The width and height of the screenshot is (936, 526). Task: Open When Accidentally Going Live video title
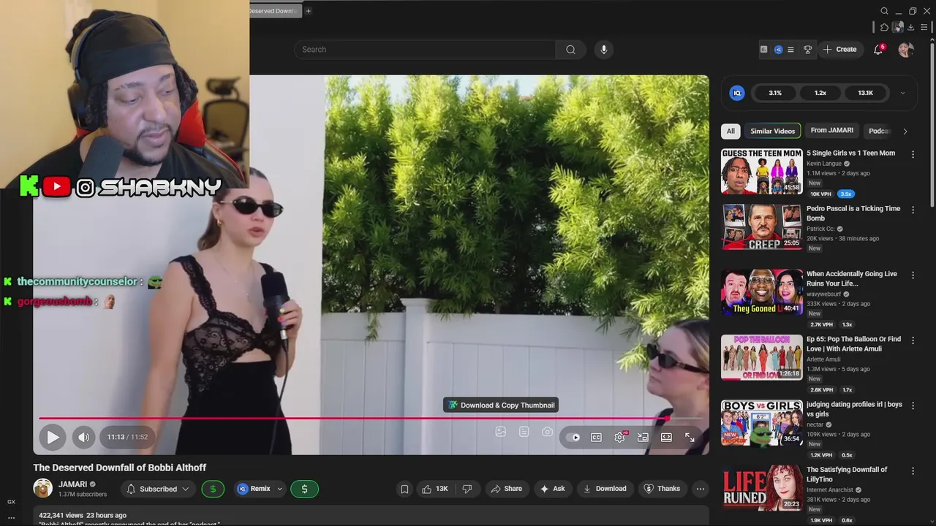852,278
